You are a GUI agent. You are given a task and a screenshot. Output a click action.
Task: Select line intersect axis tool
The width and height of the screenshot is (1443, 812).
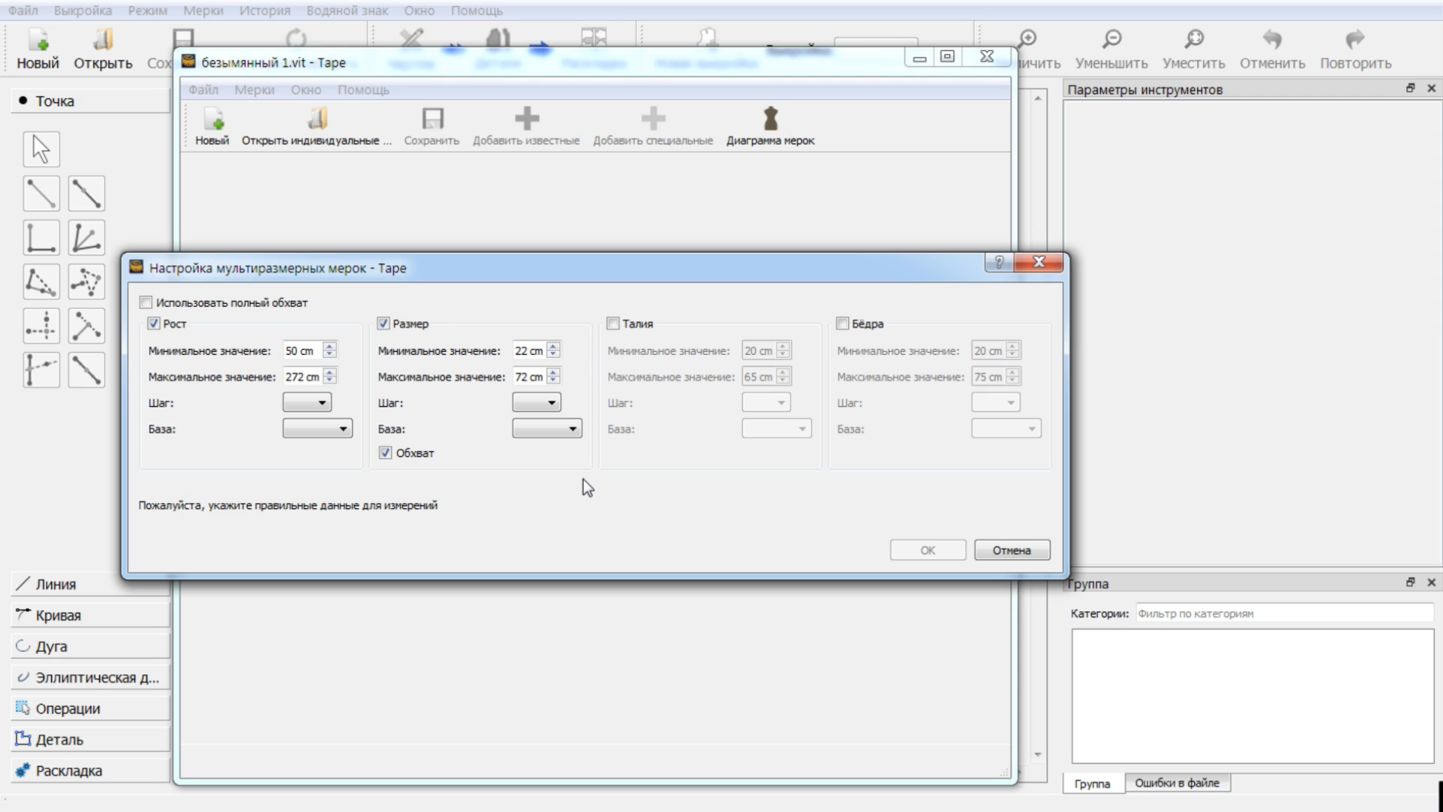[x=41, y=370]
